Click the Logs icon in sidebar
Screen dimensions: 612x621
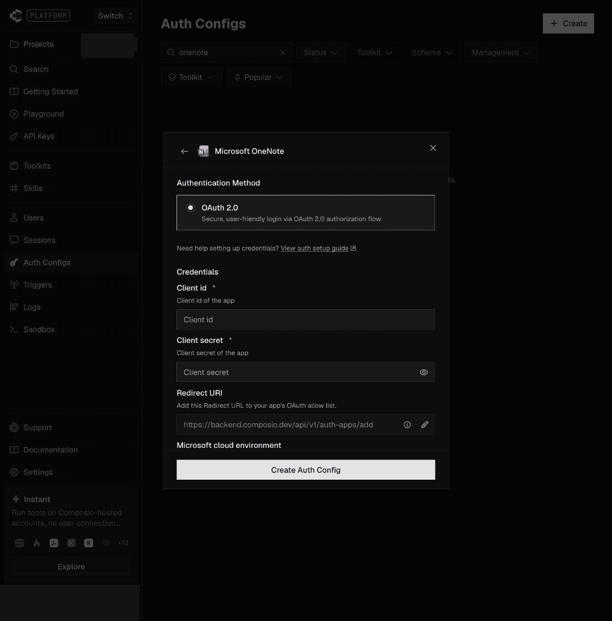[x=14, y=307]
